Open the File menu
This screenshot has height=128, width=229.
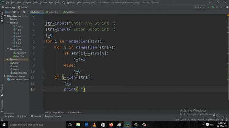[7, 2]
